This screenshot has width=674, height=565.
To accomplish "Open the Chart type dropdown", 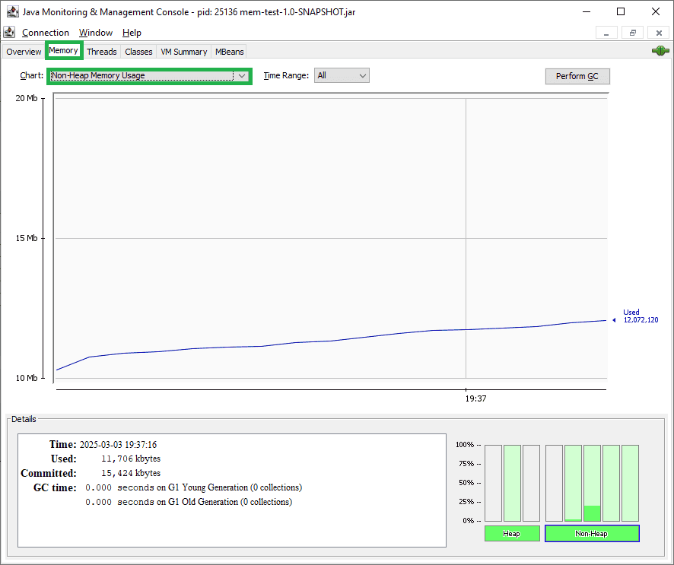I will point(149,75).
